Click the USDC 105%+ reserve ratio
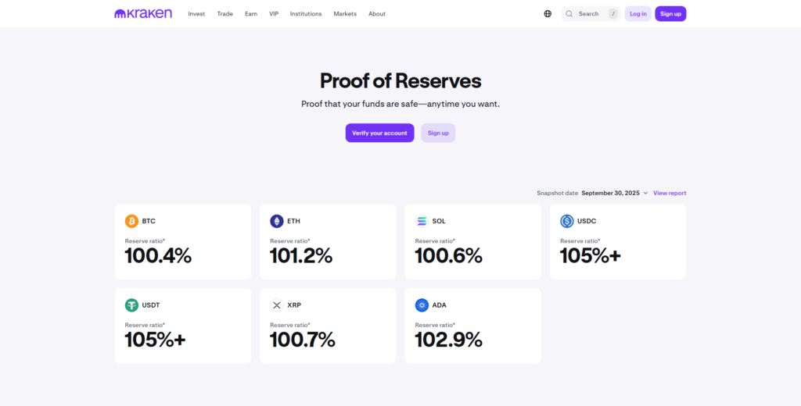 pos(591,255)
